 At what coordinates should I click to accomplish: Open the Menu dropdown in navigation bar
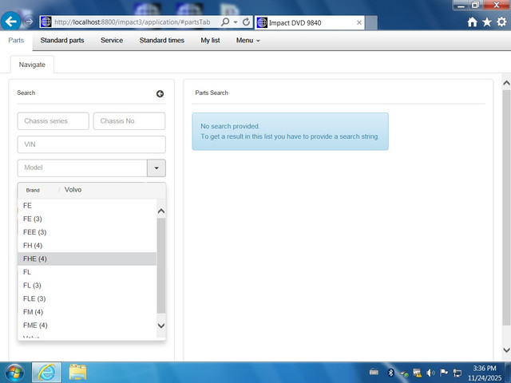point(248,41)
